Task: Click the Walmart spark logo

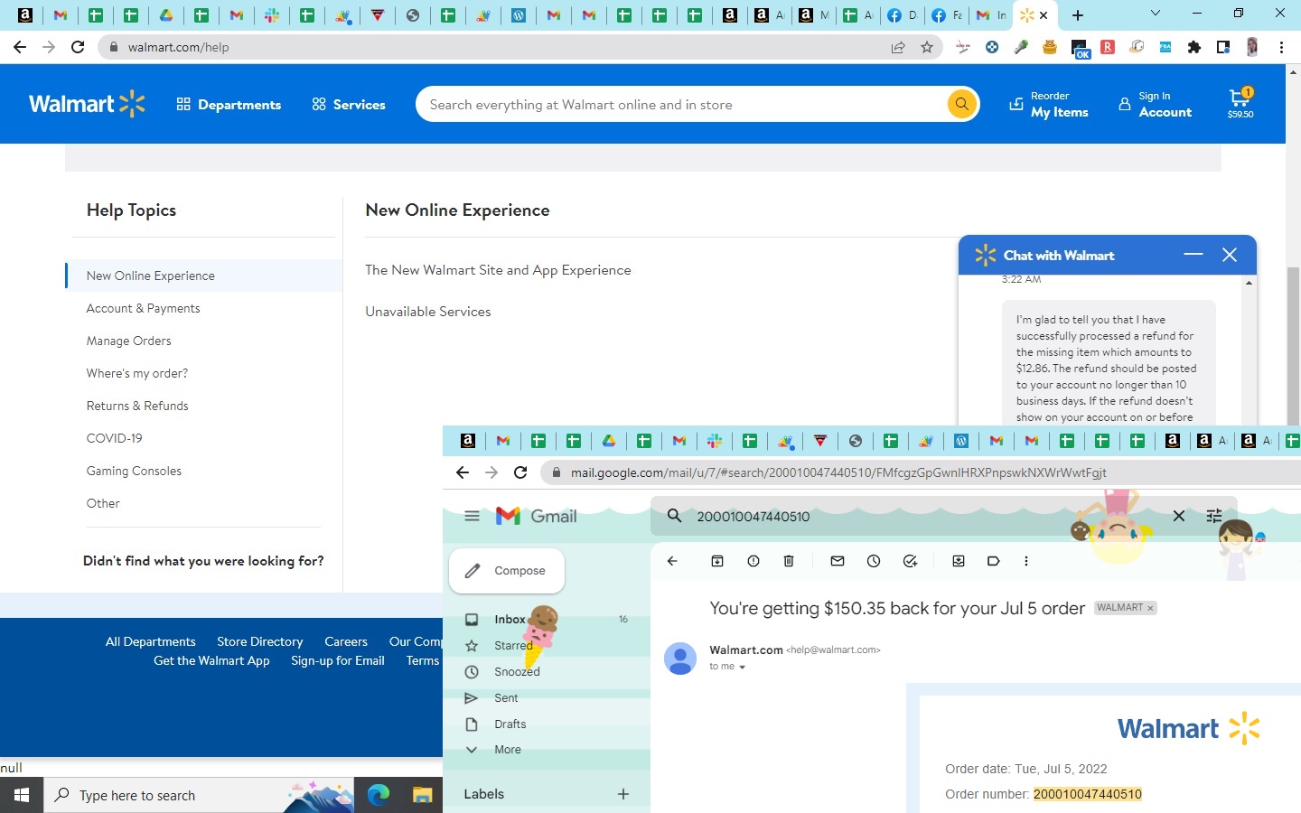Action: coord(88,104)
